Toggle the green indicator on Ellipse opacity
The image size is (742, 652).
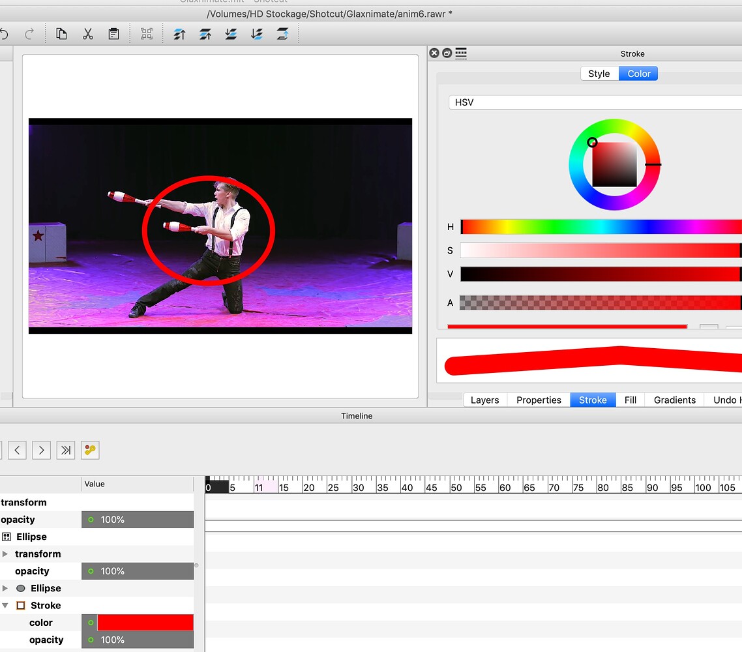(91, 570)
